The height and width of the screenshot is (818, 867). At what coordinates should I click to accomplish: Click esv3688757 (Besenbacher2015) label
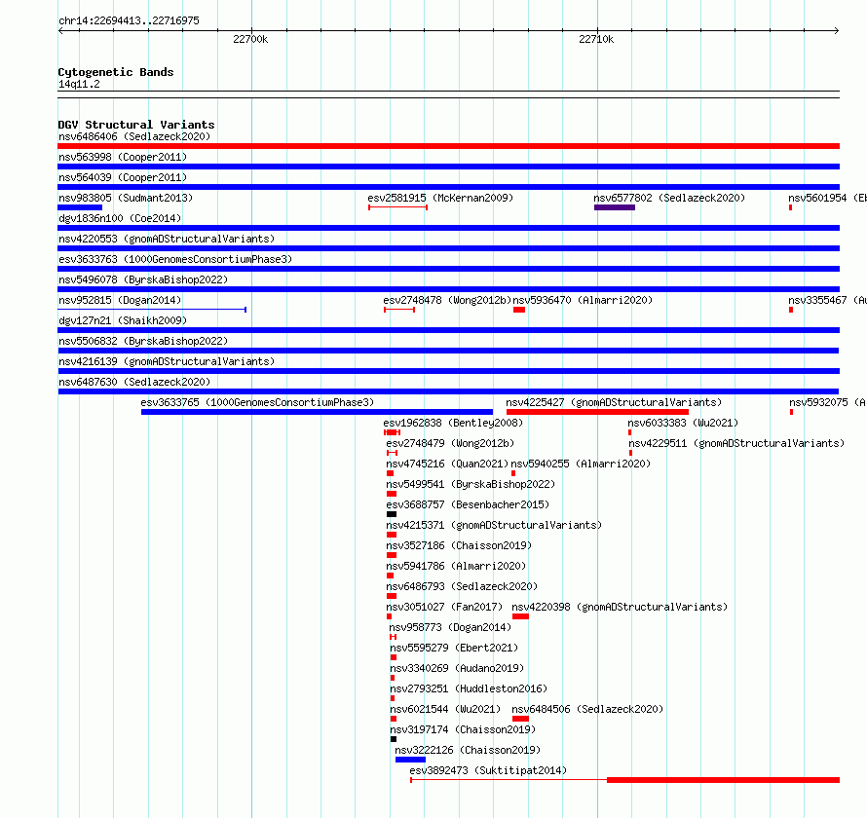coord(468,504)
